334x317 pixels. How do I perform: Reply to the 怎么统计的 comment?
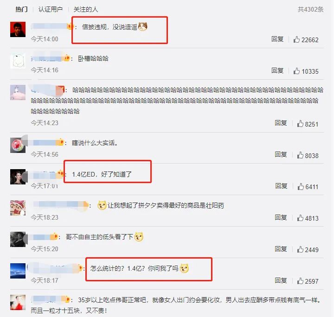(x=281, y=280)
